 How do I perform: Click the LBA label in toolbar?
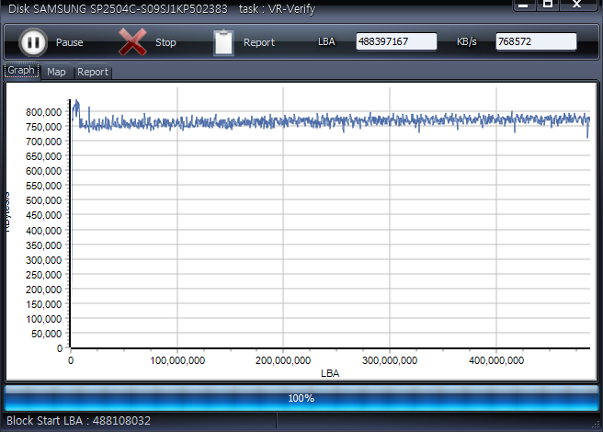(x=326, y=41)
